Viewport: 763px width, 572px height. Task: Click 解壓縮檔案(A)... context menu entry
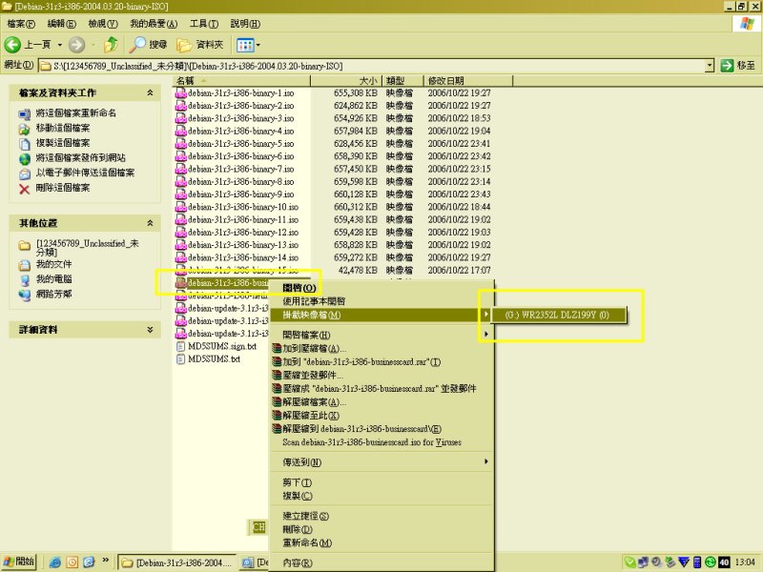click(x=382, y=401)
